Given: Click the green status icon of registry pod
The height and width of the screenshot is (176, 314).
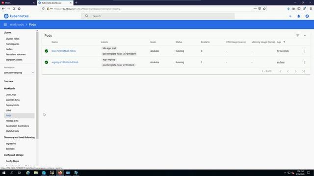Looking at the screenshot, I should [47, 62].
